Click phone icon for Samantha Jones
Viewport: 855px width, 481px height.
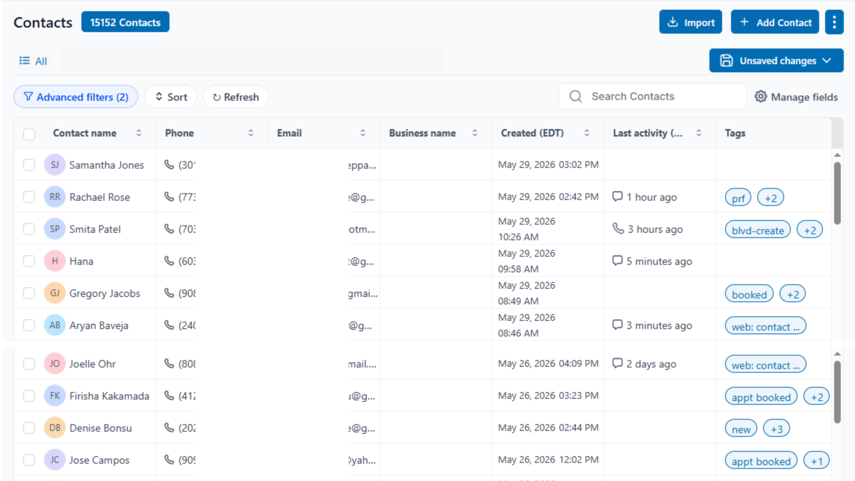click(x=169, y=164)
